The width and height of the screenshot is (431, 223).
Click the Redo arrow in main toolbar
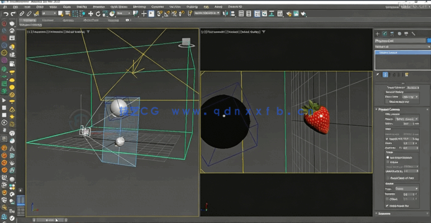(x=13, y=14)
